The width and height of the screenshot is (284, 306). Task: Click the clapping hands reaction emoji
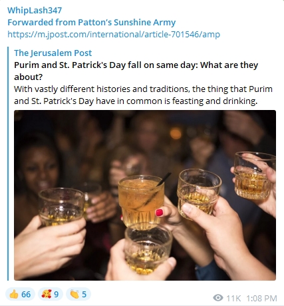74,295
